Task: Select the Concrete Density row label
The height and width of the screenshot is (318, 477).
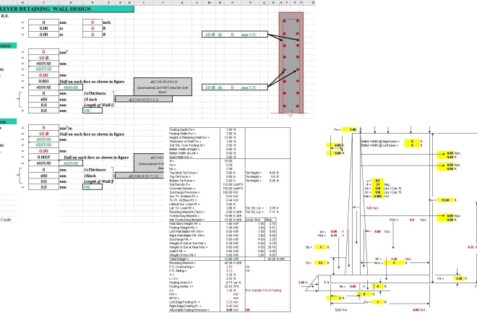Action: tap(182, 189)
